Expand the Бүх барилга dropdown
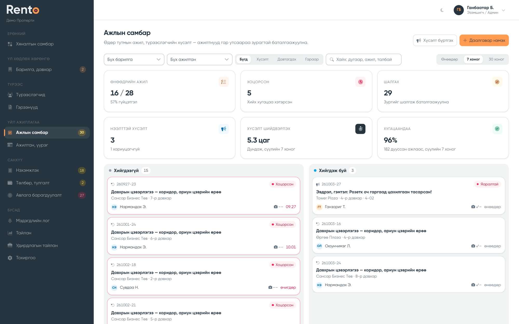Screen dimensions: 519x324 (x=134, y=59)
